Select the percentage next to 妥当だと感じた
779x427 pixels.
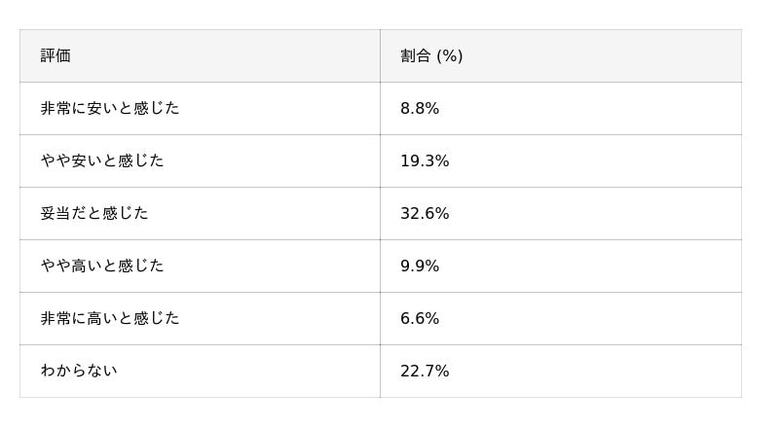425,214
